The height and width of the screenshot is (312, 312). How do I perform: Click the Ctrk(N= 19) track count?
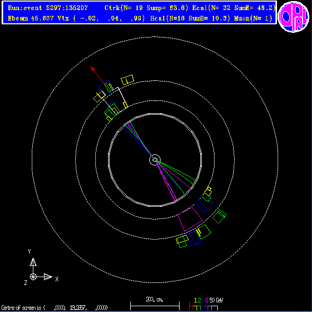[x=123, y=8]
